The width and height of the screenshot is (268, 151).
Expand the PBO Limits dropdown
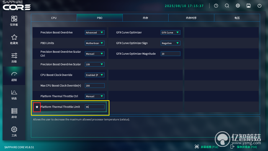point(95,43)
